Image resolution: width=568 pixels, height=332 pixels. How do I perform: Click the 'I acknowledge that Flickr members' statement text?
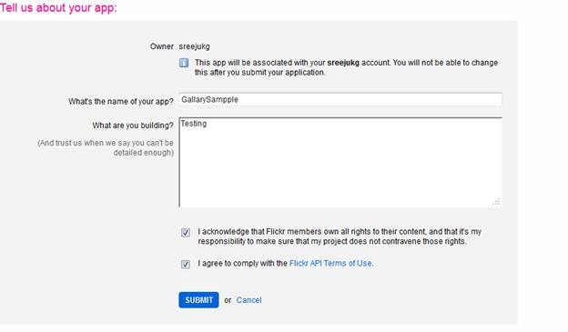(x=340, y=236)
